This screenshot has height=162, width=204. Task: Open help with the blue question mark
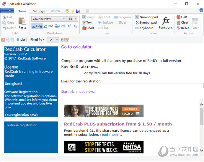tap(201, 10)
